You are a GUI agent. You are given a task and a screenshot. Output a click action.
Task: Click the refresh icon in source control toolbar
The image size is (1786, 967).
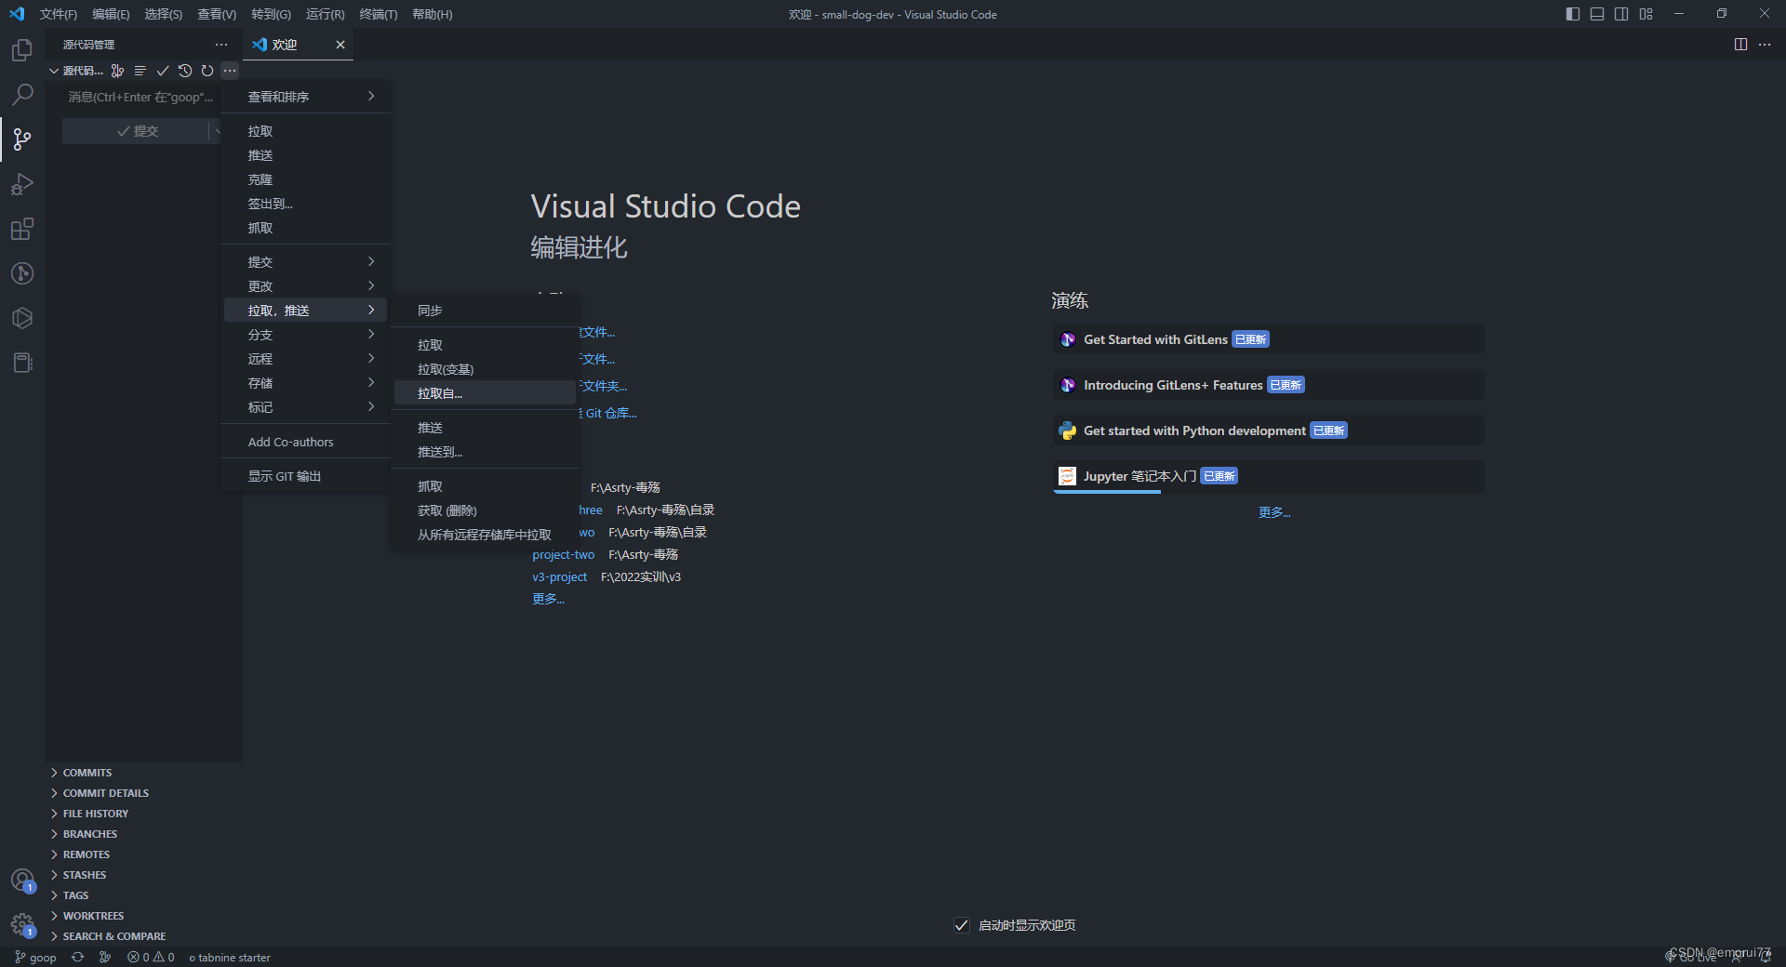[x=207, y=71]
